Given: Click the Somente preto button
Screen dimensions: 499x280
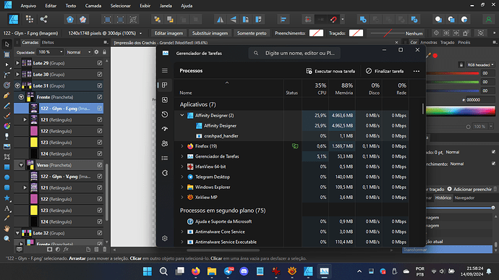Looking at the screenshot, I should 252,33.
